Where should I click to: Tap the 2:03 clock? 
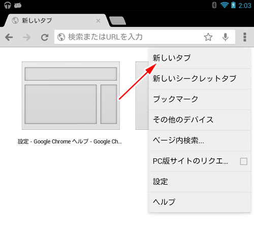(x=245, y=6)
